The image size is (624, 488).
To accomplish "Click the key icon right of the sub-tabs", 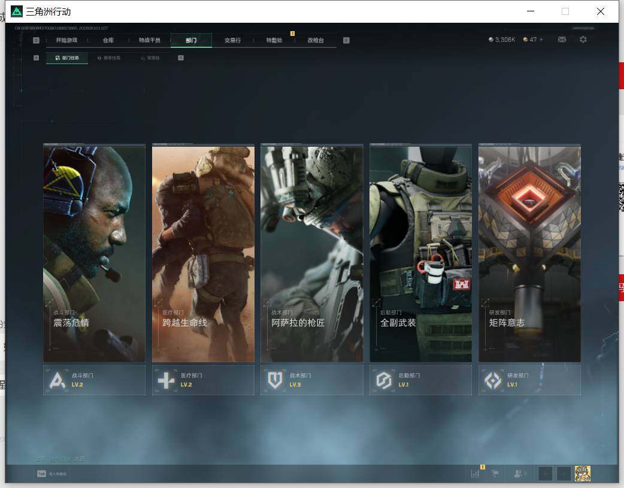I will (x=181, y=57).
